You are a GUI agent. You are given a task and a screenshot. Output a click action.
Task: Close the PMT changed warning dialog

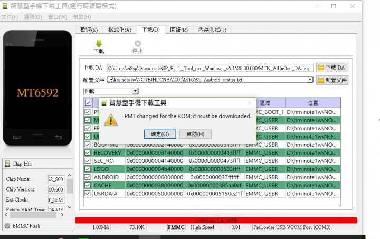pos(249,103)
